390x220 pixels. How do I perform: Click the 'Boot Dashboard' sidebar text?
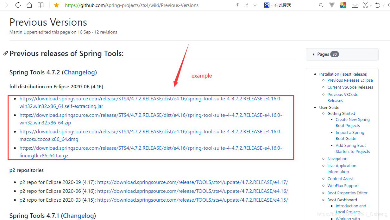(x=342, y=200)
